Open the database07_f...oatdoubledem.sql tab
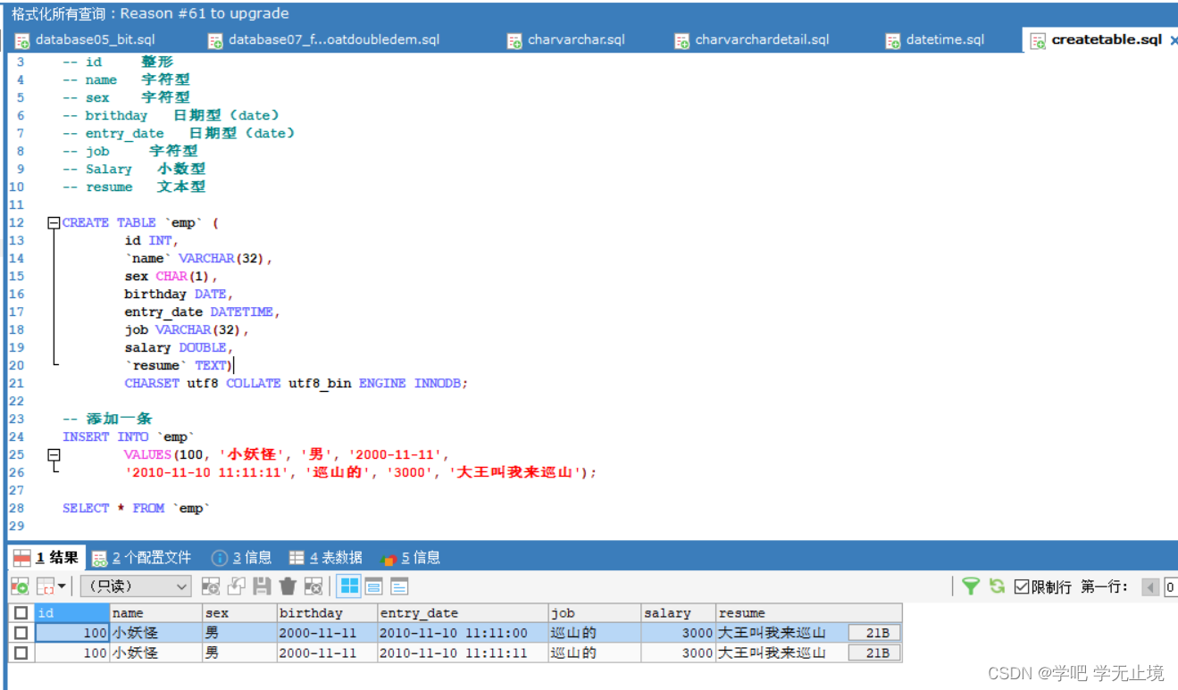Viewport: 1178px width, 690px height. pyautogui.click(x=324, y=40)
